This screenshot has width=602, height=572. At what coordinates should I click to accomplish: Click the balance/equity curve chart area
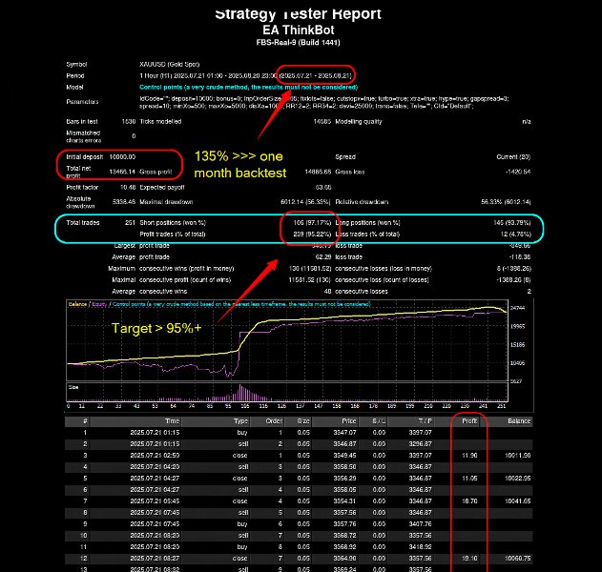[x=287, y=340]
